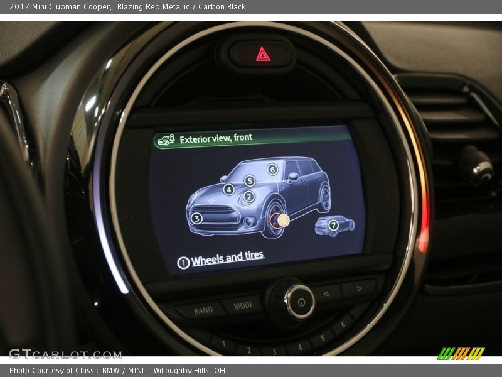
Task: Select hotspot 1 on the front wheel
Action: [283, 220]
